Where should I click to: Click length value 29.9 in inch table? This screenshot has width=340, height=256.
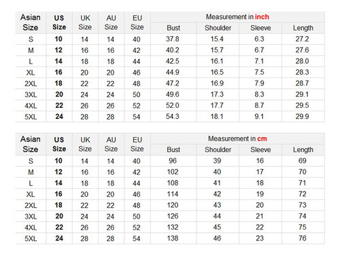click(302, 117)
